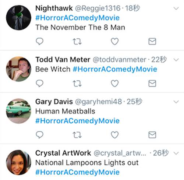Open the @toddvanmeter profile handle

point(120,60)
